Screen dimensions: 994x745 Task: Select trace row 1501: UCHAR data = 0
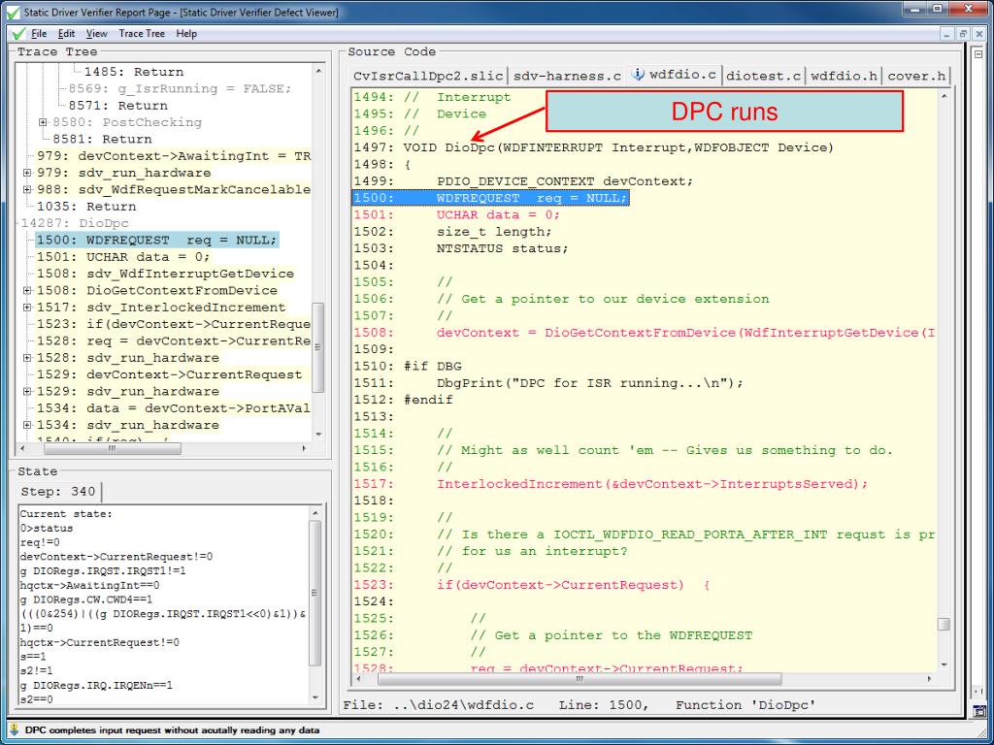point(123,257)
